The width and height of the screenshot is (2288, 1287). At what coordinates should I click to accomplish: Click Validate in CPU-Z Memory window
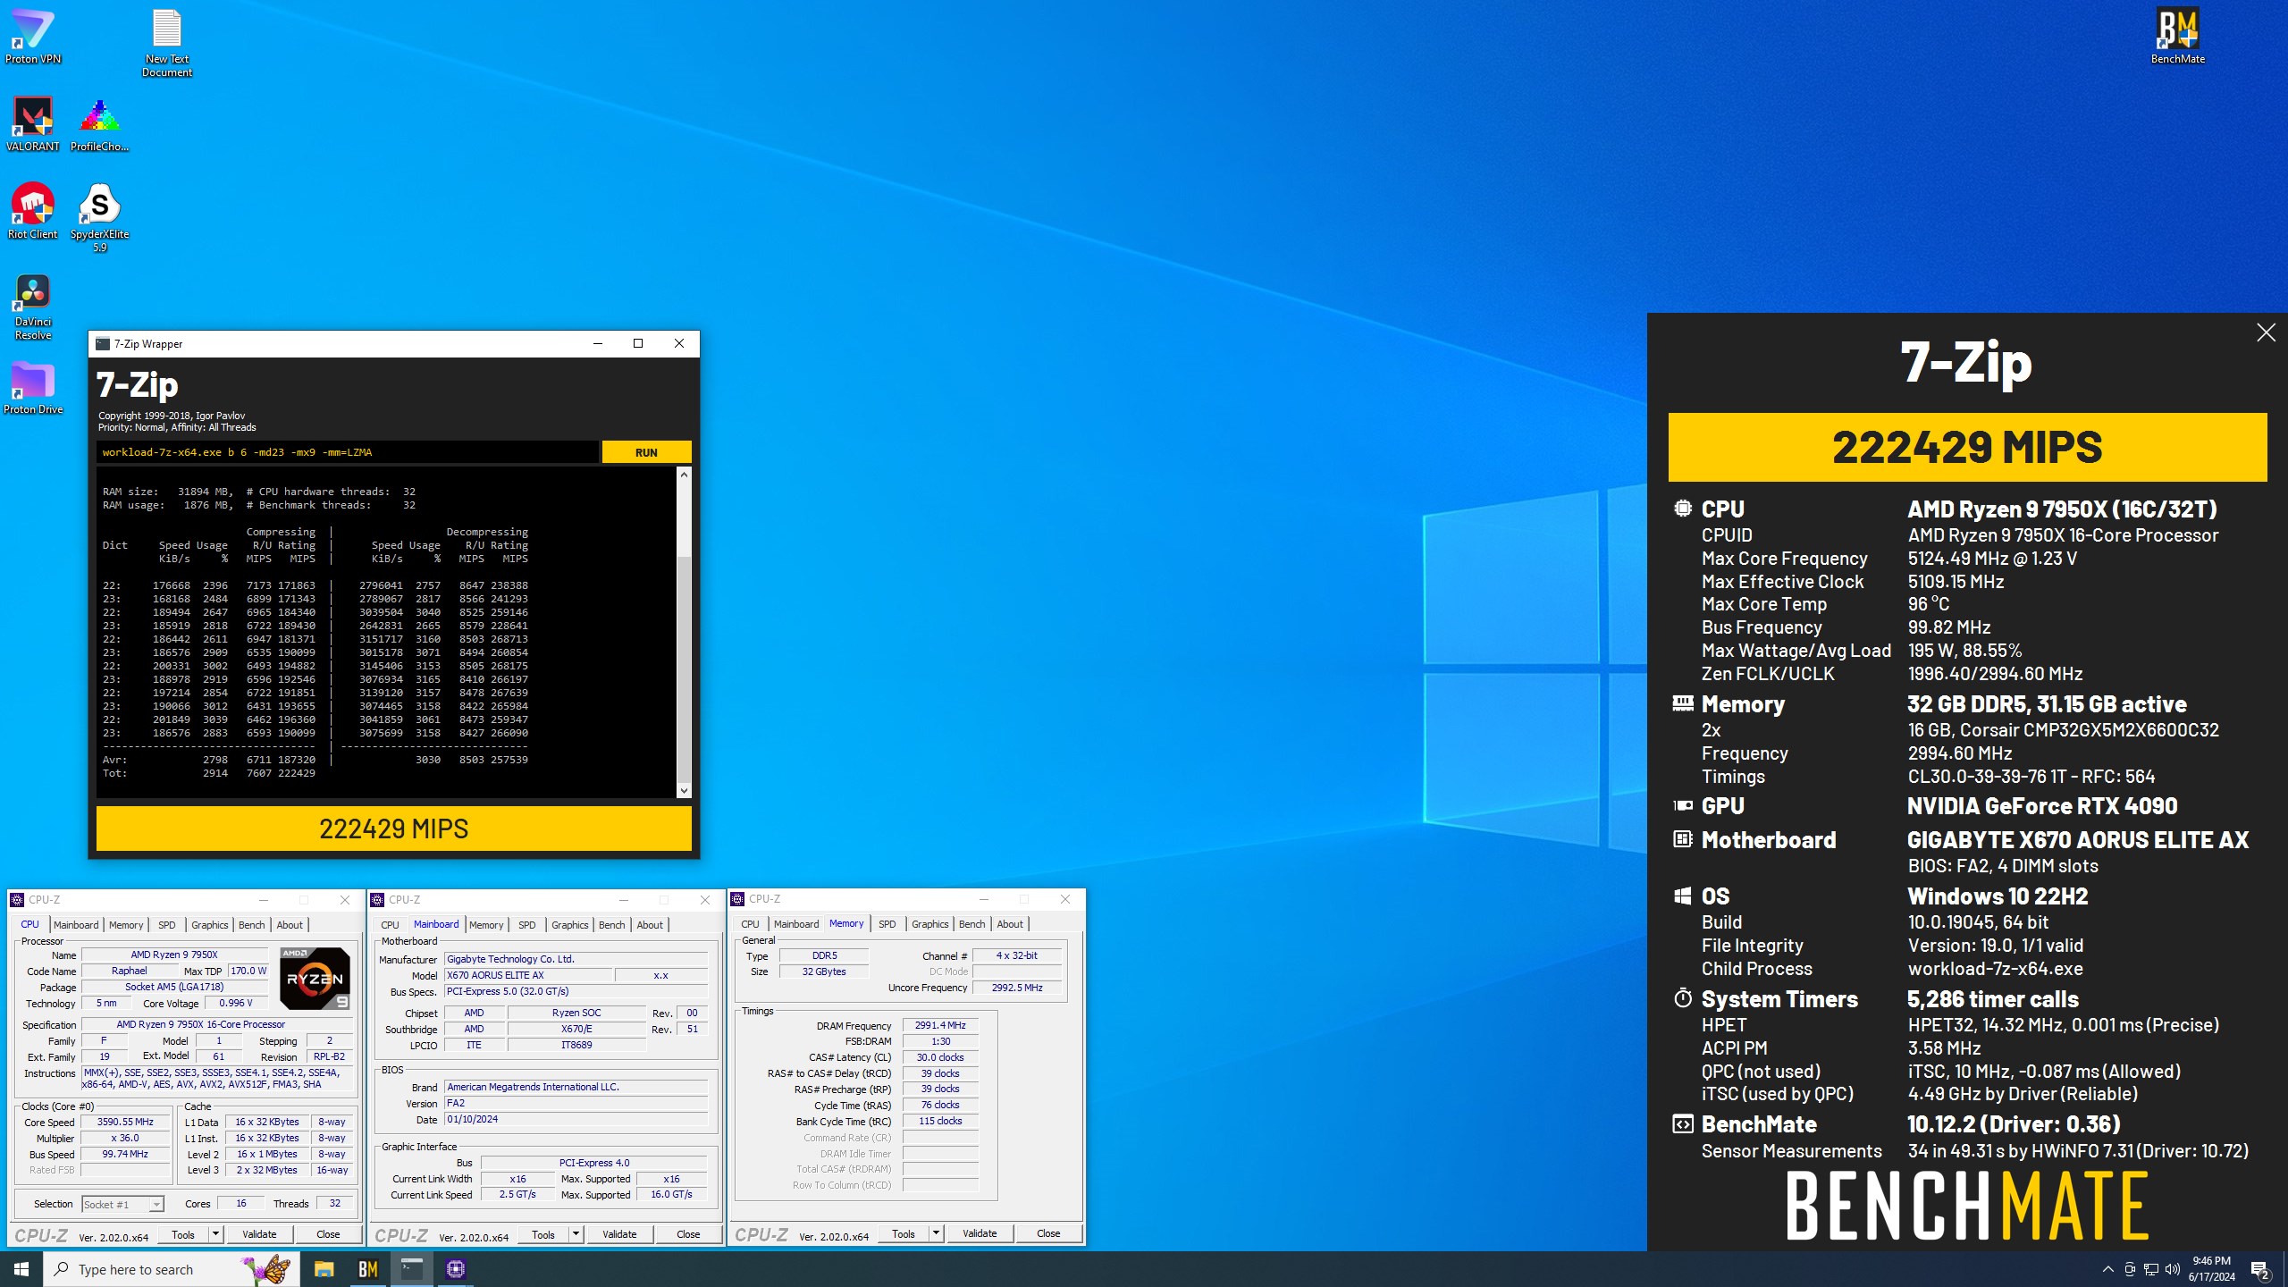click(x=980, y=1233)
